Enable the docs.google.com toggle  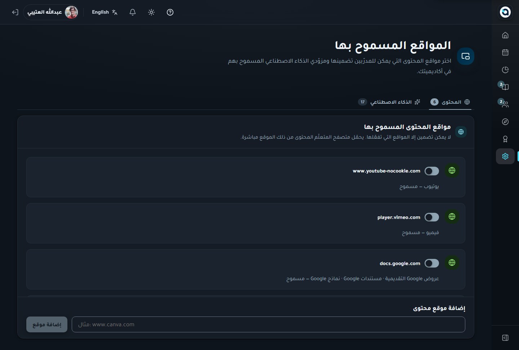coord(432,263)
